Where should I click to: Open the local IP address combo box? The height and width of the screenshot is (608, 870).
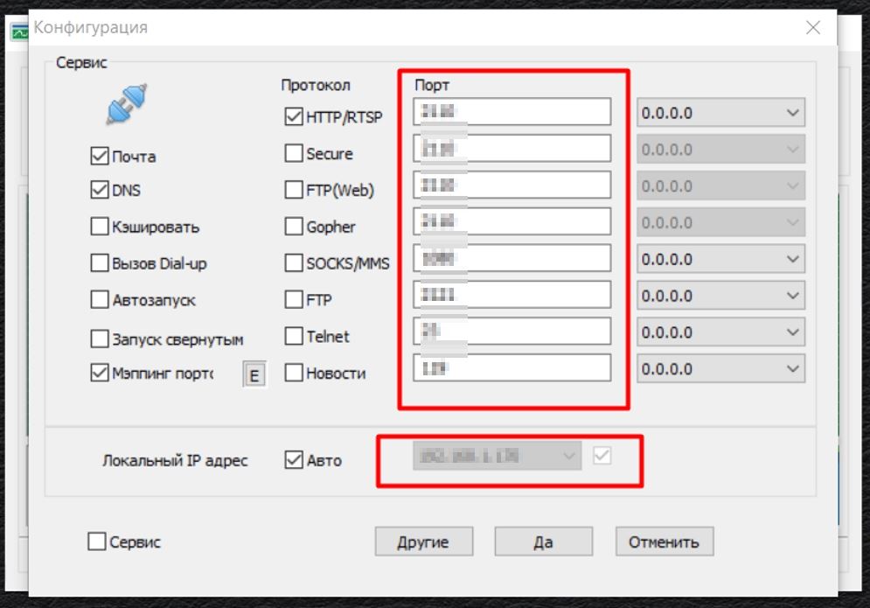pos(498,456)
